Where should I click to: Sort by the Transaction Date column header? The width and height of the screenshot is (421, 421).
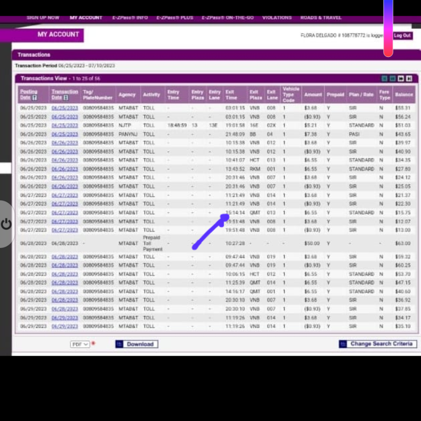pyautogui.click(x=65, y=92)
